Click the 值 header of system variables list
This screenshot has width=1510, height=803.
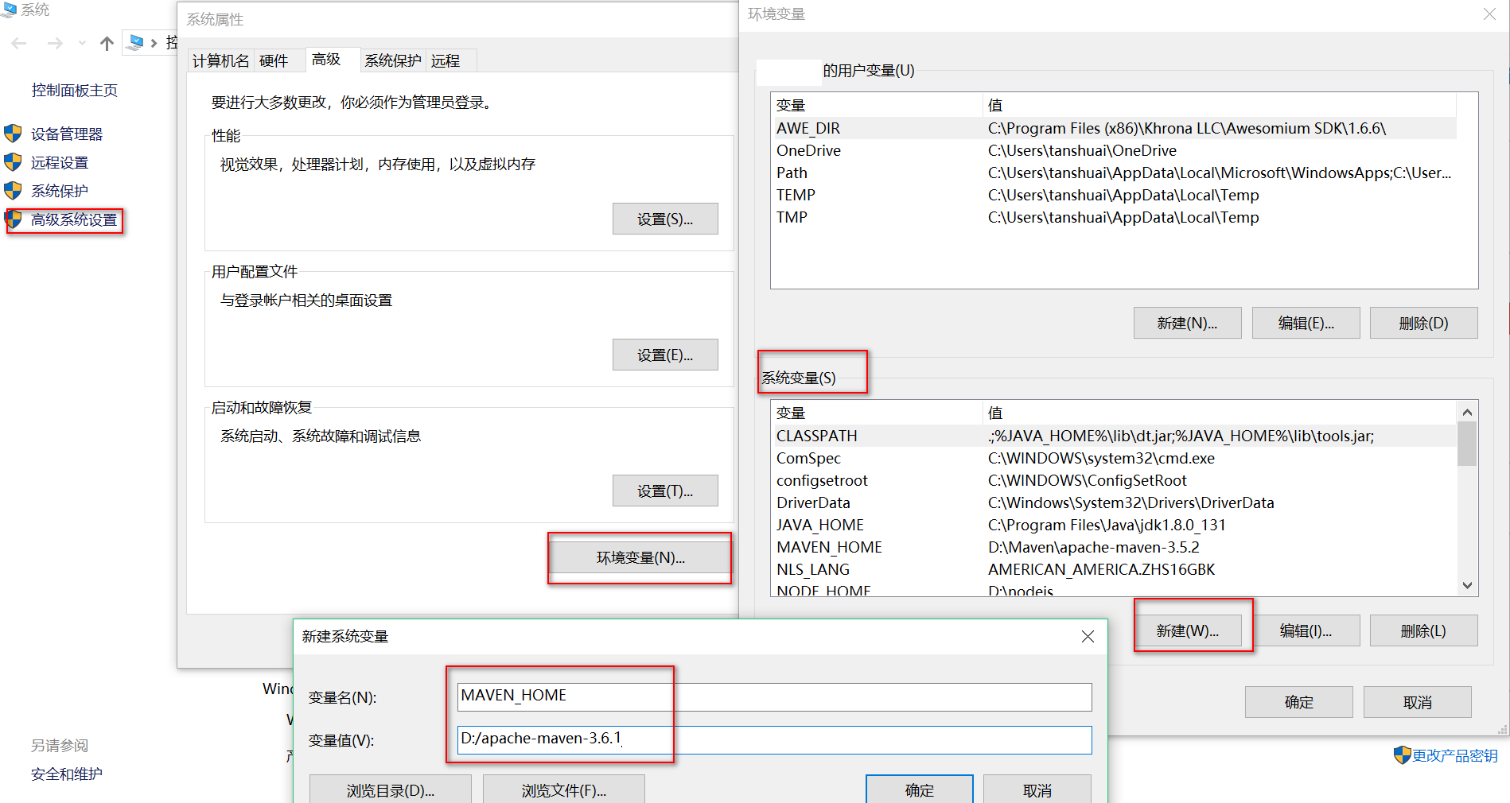pyautogui.click(x=1220, y=413)
